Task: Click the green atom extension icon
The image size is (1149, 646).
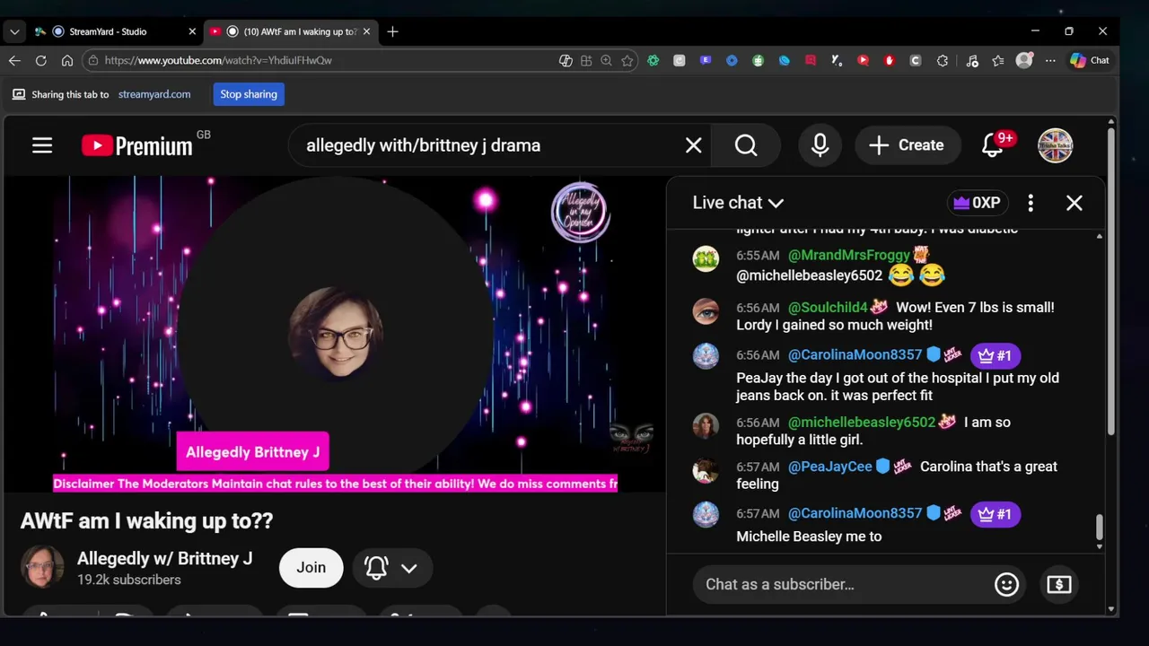Action: click(653, 60)
